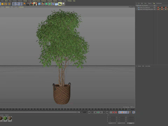Add a Camera object icon
The height and width of the screenshot is (126, 168).
pos(60,4)
